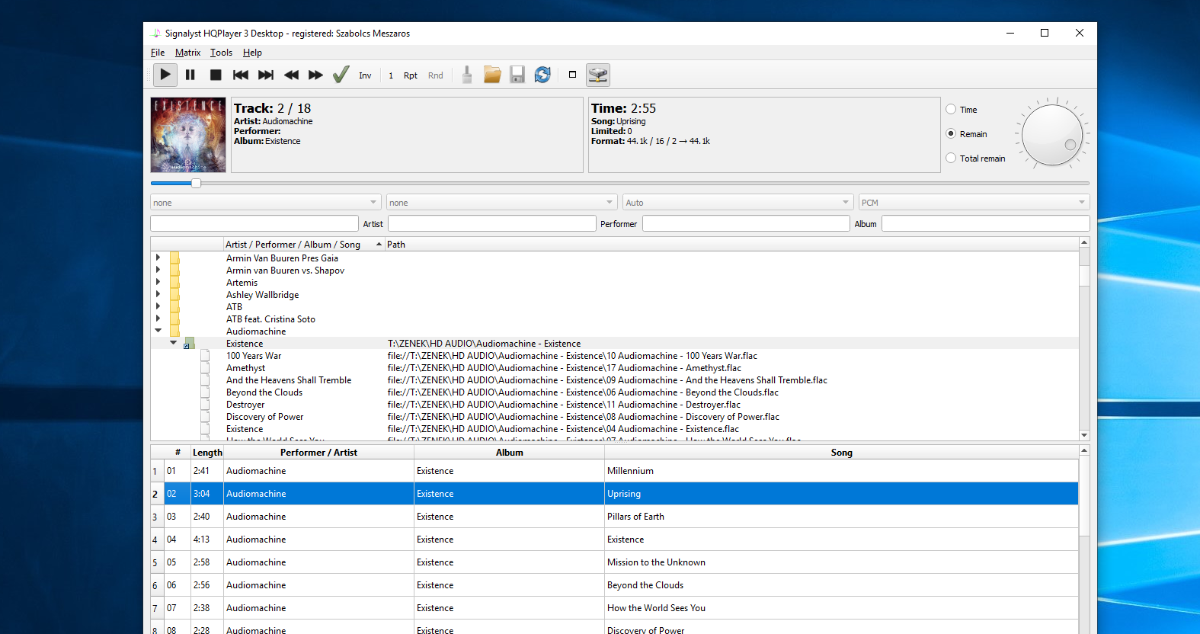
Task: Open the File menu
Action: [158, 53]
